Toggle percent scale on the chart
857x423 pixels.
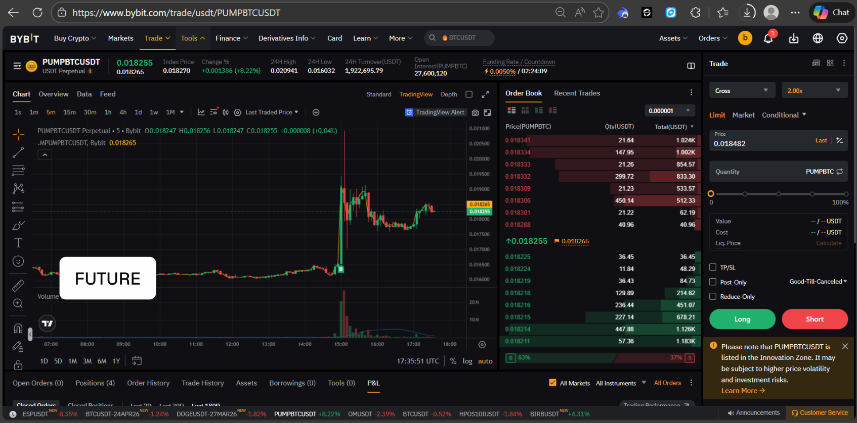[x=453, y=361]
